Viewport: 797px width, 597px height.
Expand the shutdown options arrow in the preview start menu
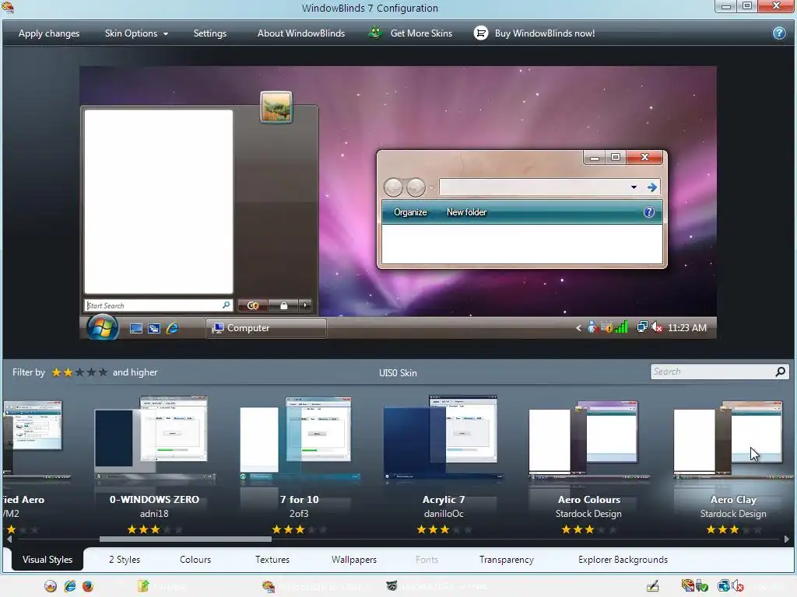point(305,305)
